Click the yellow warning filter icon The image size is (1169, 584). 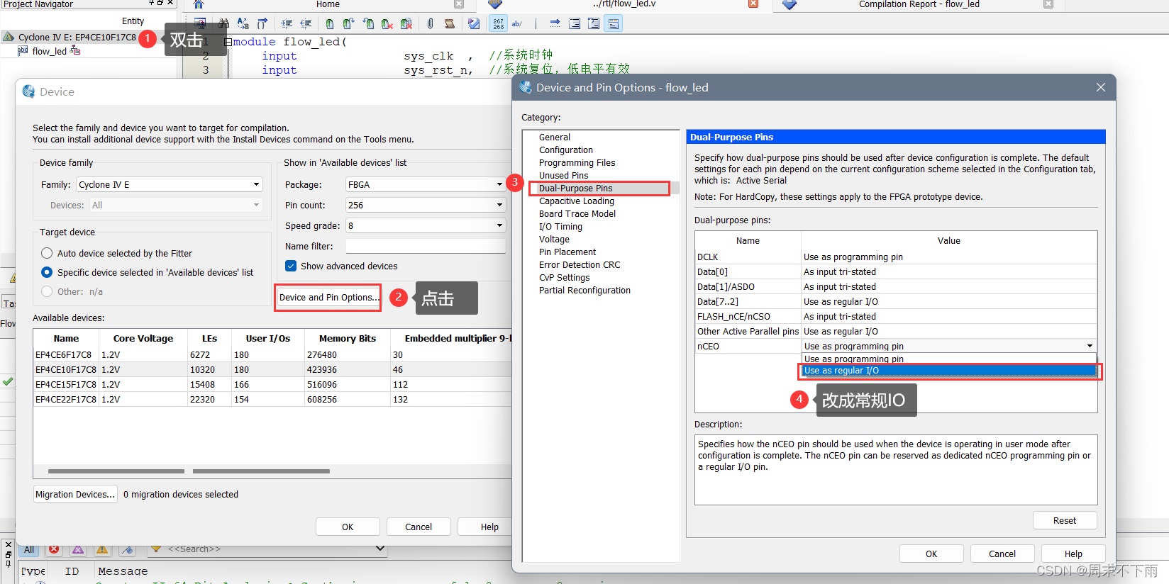coord(102,549)
